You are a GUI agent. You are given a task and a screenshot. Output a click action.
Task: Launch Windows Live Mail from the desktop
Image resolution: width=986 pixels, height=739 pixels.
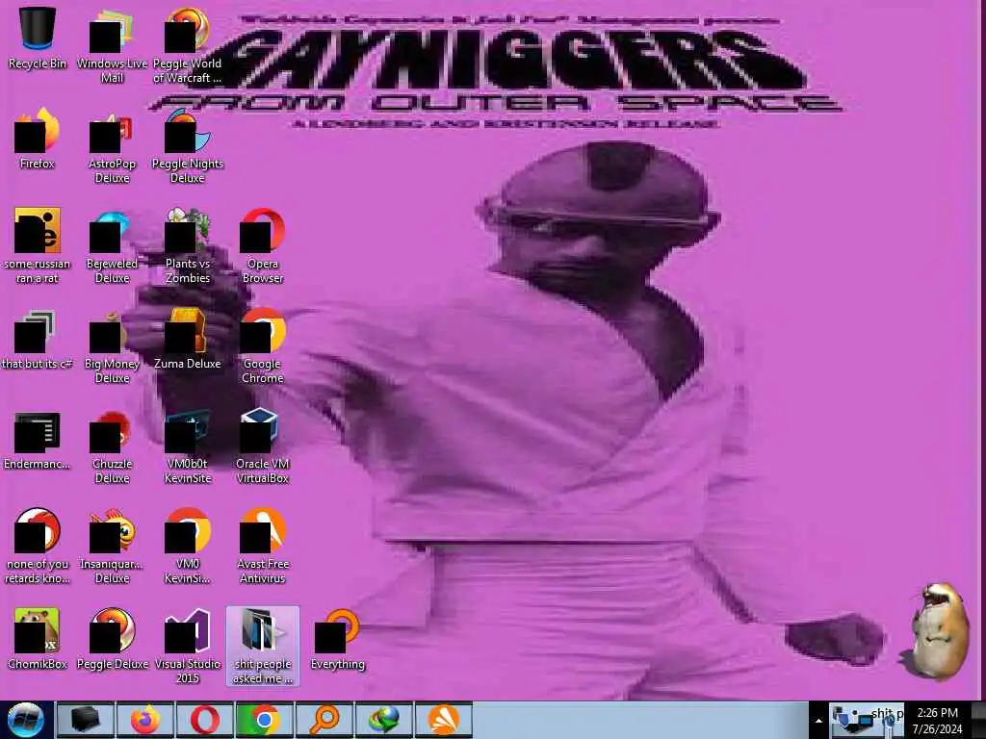coord(112,45)
